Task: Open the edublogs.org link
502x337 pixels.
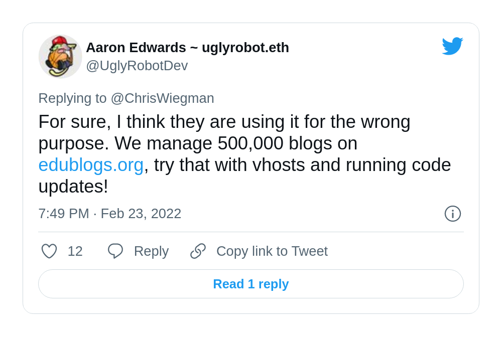Action: point(91,165)
